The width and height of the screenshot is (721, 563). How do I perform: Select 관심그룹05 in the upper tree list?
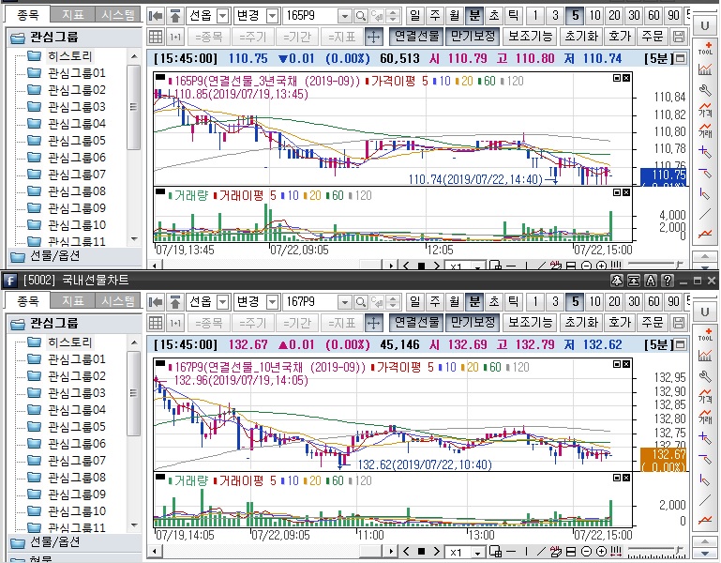(x=76, y=141)
